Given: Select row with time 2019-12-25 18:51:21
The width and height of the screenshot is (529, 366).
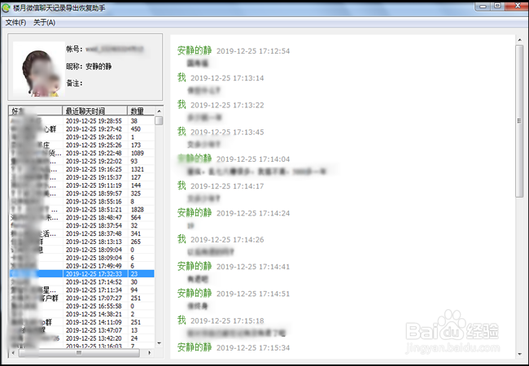Looking at the screenshot, I should (81, 210).
